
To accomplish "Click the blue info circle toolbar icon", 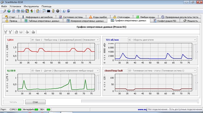I will (x=64, y=11).
